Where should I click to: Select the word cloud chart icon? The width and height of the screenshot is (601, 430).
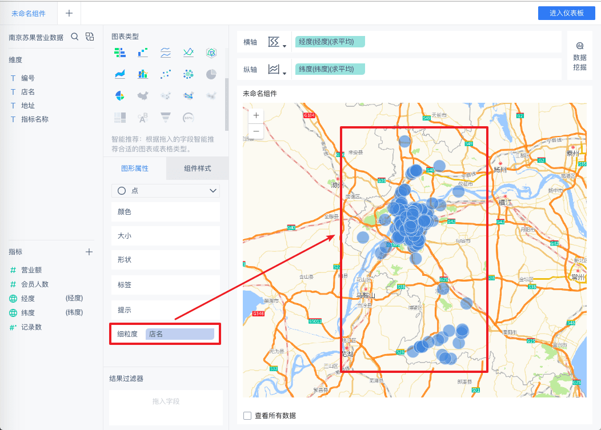143,117
